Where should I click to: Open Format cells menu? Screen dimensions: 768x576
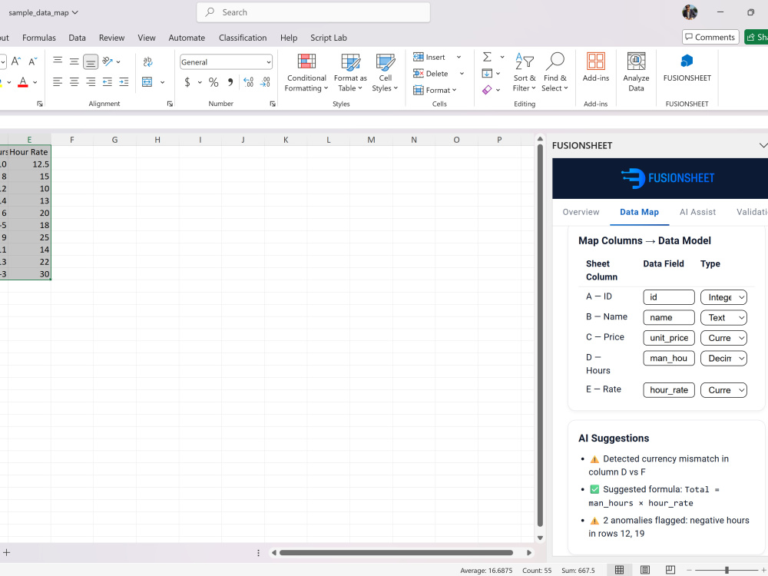click(435, 90)
